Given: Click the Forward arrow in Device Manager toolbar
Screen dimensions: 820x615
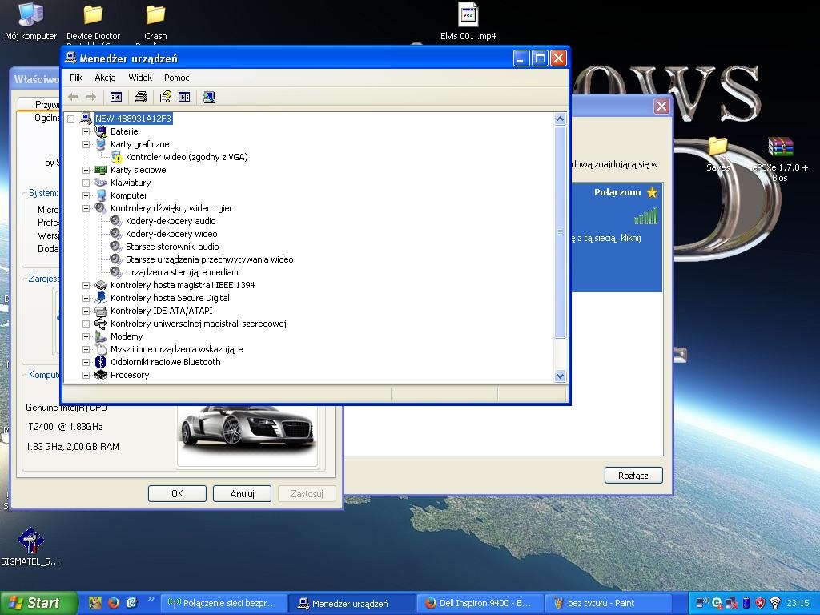Looking at the screenshot, I should coord(91,97).
